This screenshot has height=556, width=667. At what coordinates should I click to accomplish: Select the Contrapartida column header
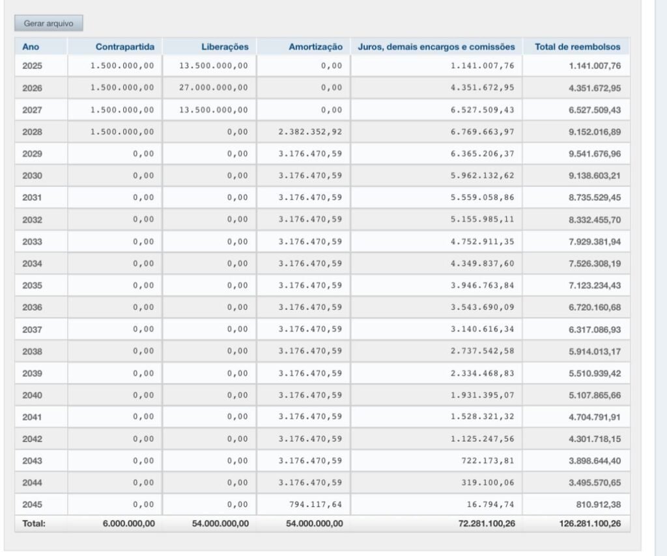tap(124, 47)
